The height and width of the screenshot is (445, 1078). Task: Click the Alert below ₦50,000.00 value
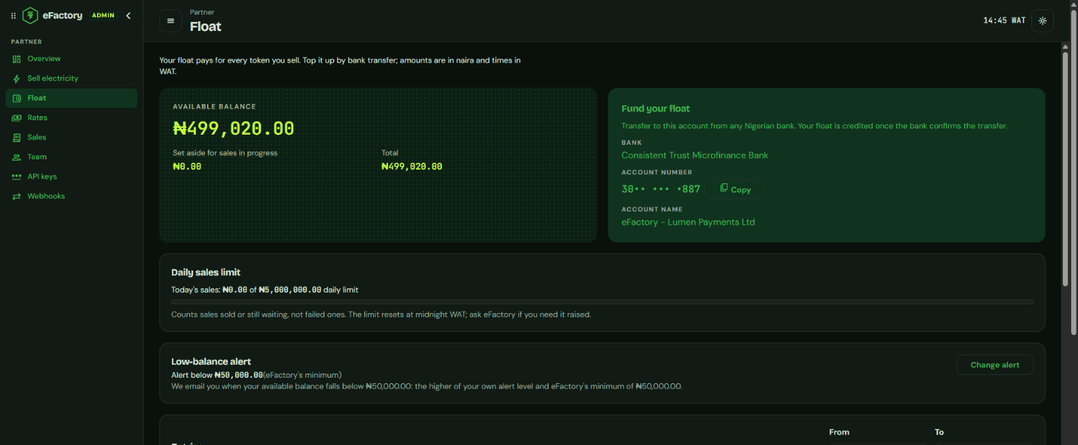239,375
